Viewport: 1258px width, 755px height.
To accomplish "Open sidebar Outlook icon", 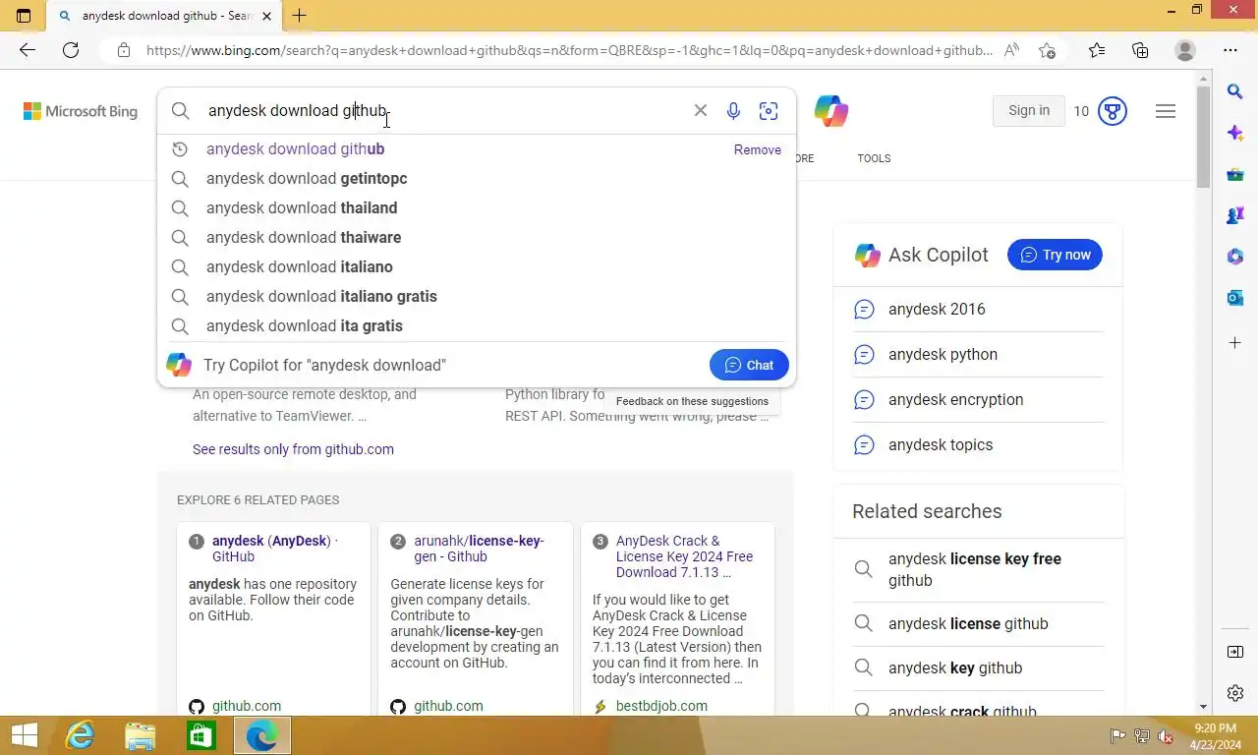I will (1235, 298).
